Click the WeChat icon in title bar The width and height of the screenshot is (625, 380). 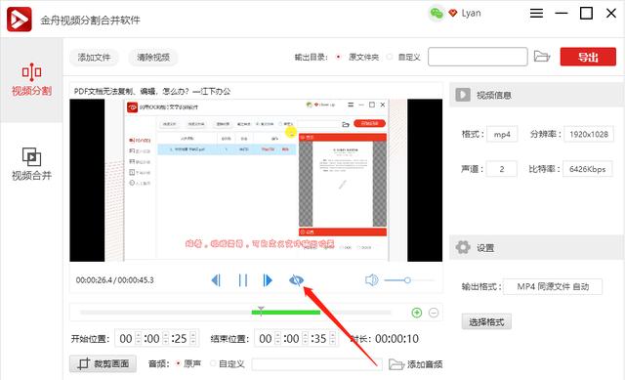pos(437,14)
